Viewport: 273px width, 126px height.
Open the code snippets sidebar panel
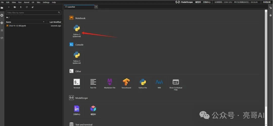click(x=2, y=38)
